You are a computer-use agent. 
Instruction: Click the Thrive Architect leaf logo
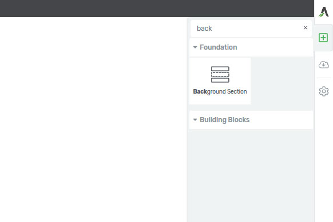(324, 11)
